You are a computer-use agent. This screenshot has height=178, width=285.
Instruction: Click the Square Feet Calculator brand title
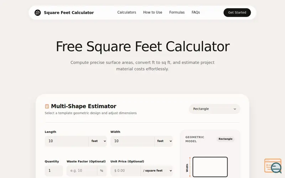click(x=69, y=12)
